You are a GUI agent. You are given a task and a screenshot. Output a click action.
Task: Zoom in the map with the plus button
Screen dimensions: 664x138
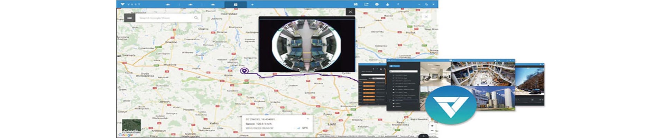[x=432, y=126]
